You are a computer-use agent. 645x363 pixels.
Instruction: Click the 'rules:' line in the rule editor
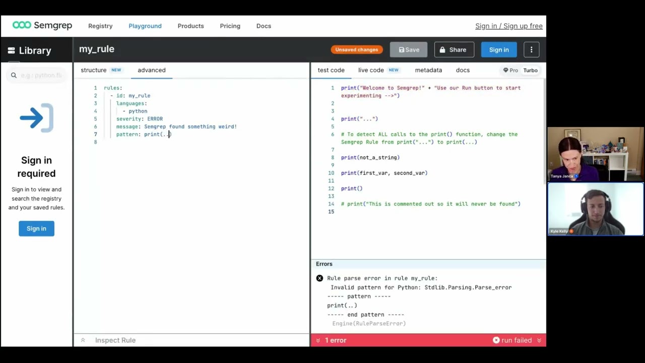(113, 88)
